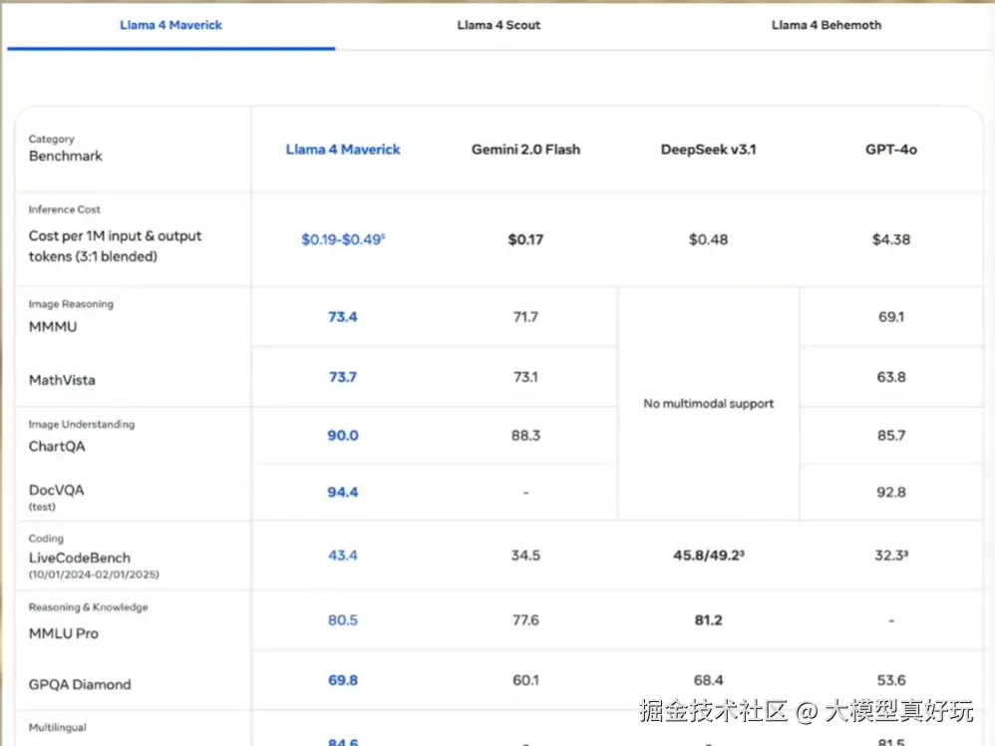Select GPT-4o's 63.8 MathVista score
This screenshot has height=746, width=995.
coord(891,377)
